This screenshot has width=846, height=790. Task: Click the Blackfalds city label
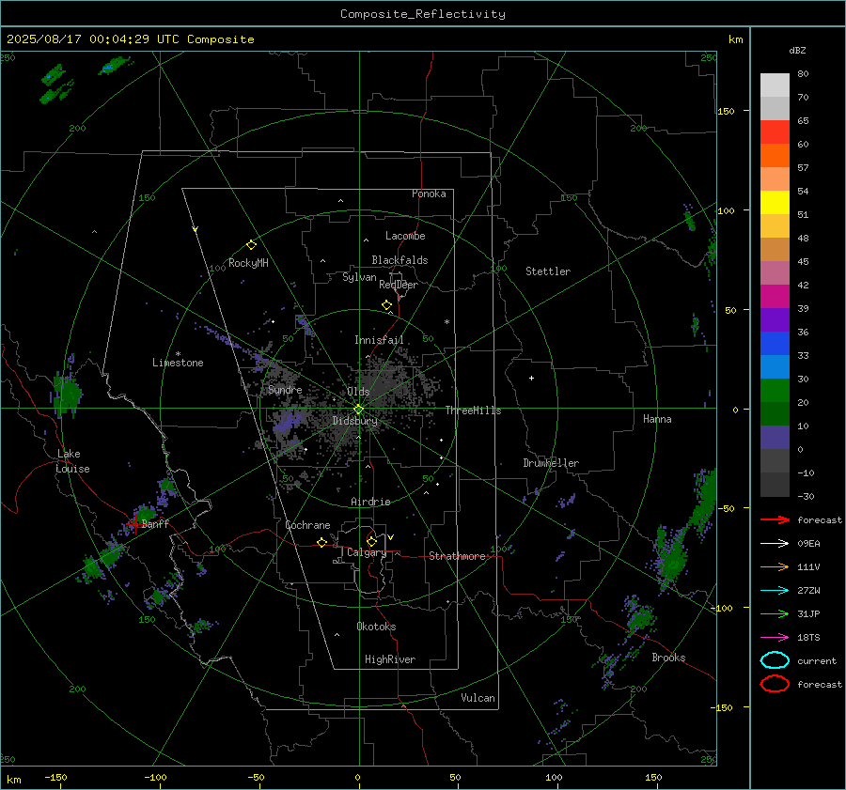[x=399, y=260]
